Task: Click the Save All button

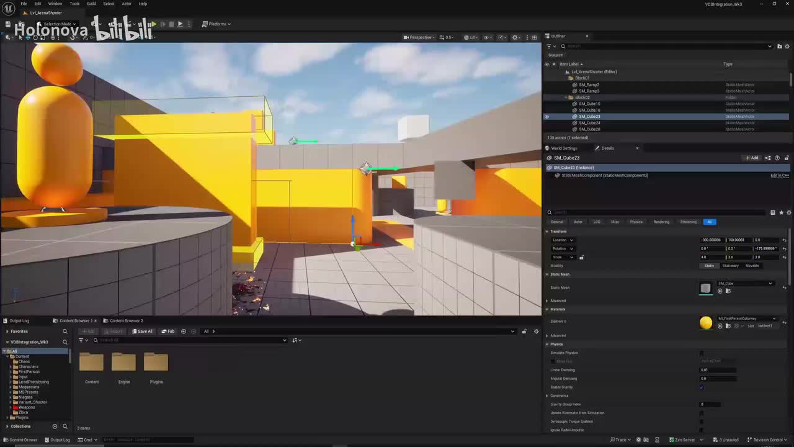Action: [142, 332]
